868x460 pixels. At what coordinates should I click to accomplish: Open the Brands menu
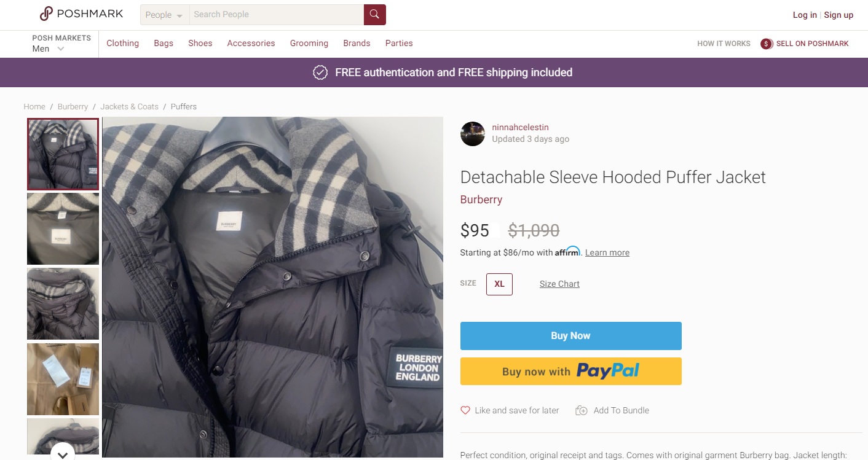357,44
